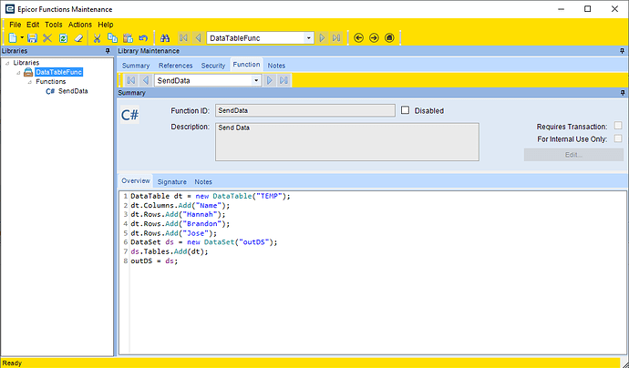
Task: Click the Forward circle arrow icon
Action: click(374, 38)
